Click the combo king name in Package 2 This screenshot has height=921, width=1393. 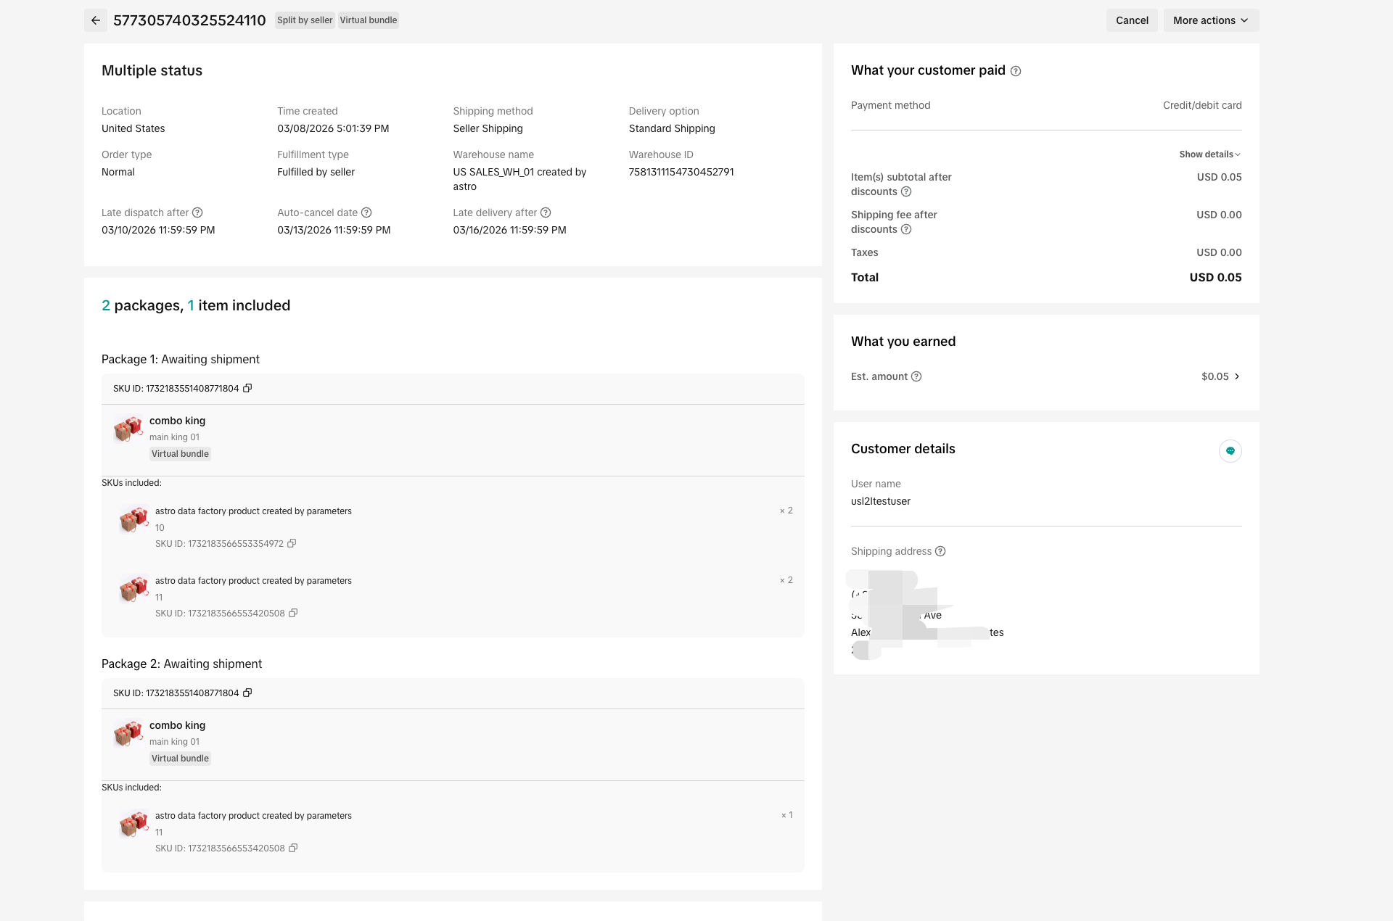tap(177, 725)
